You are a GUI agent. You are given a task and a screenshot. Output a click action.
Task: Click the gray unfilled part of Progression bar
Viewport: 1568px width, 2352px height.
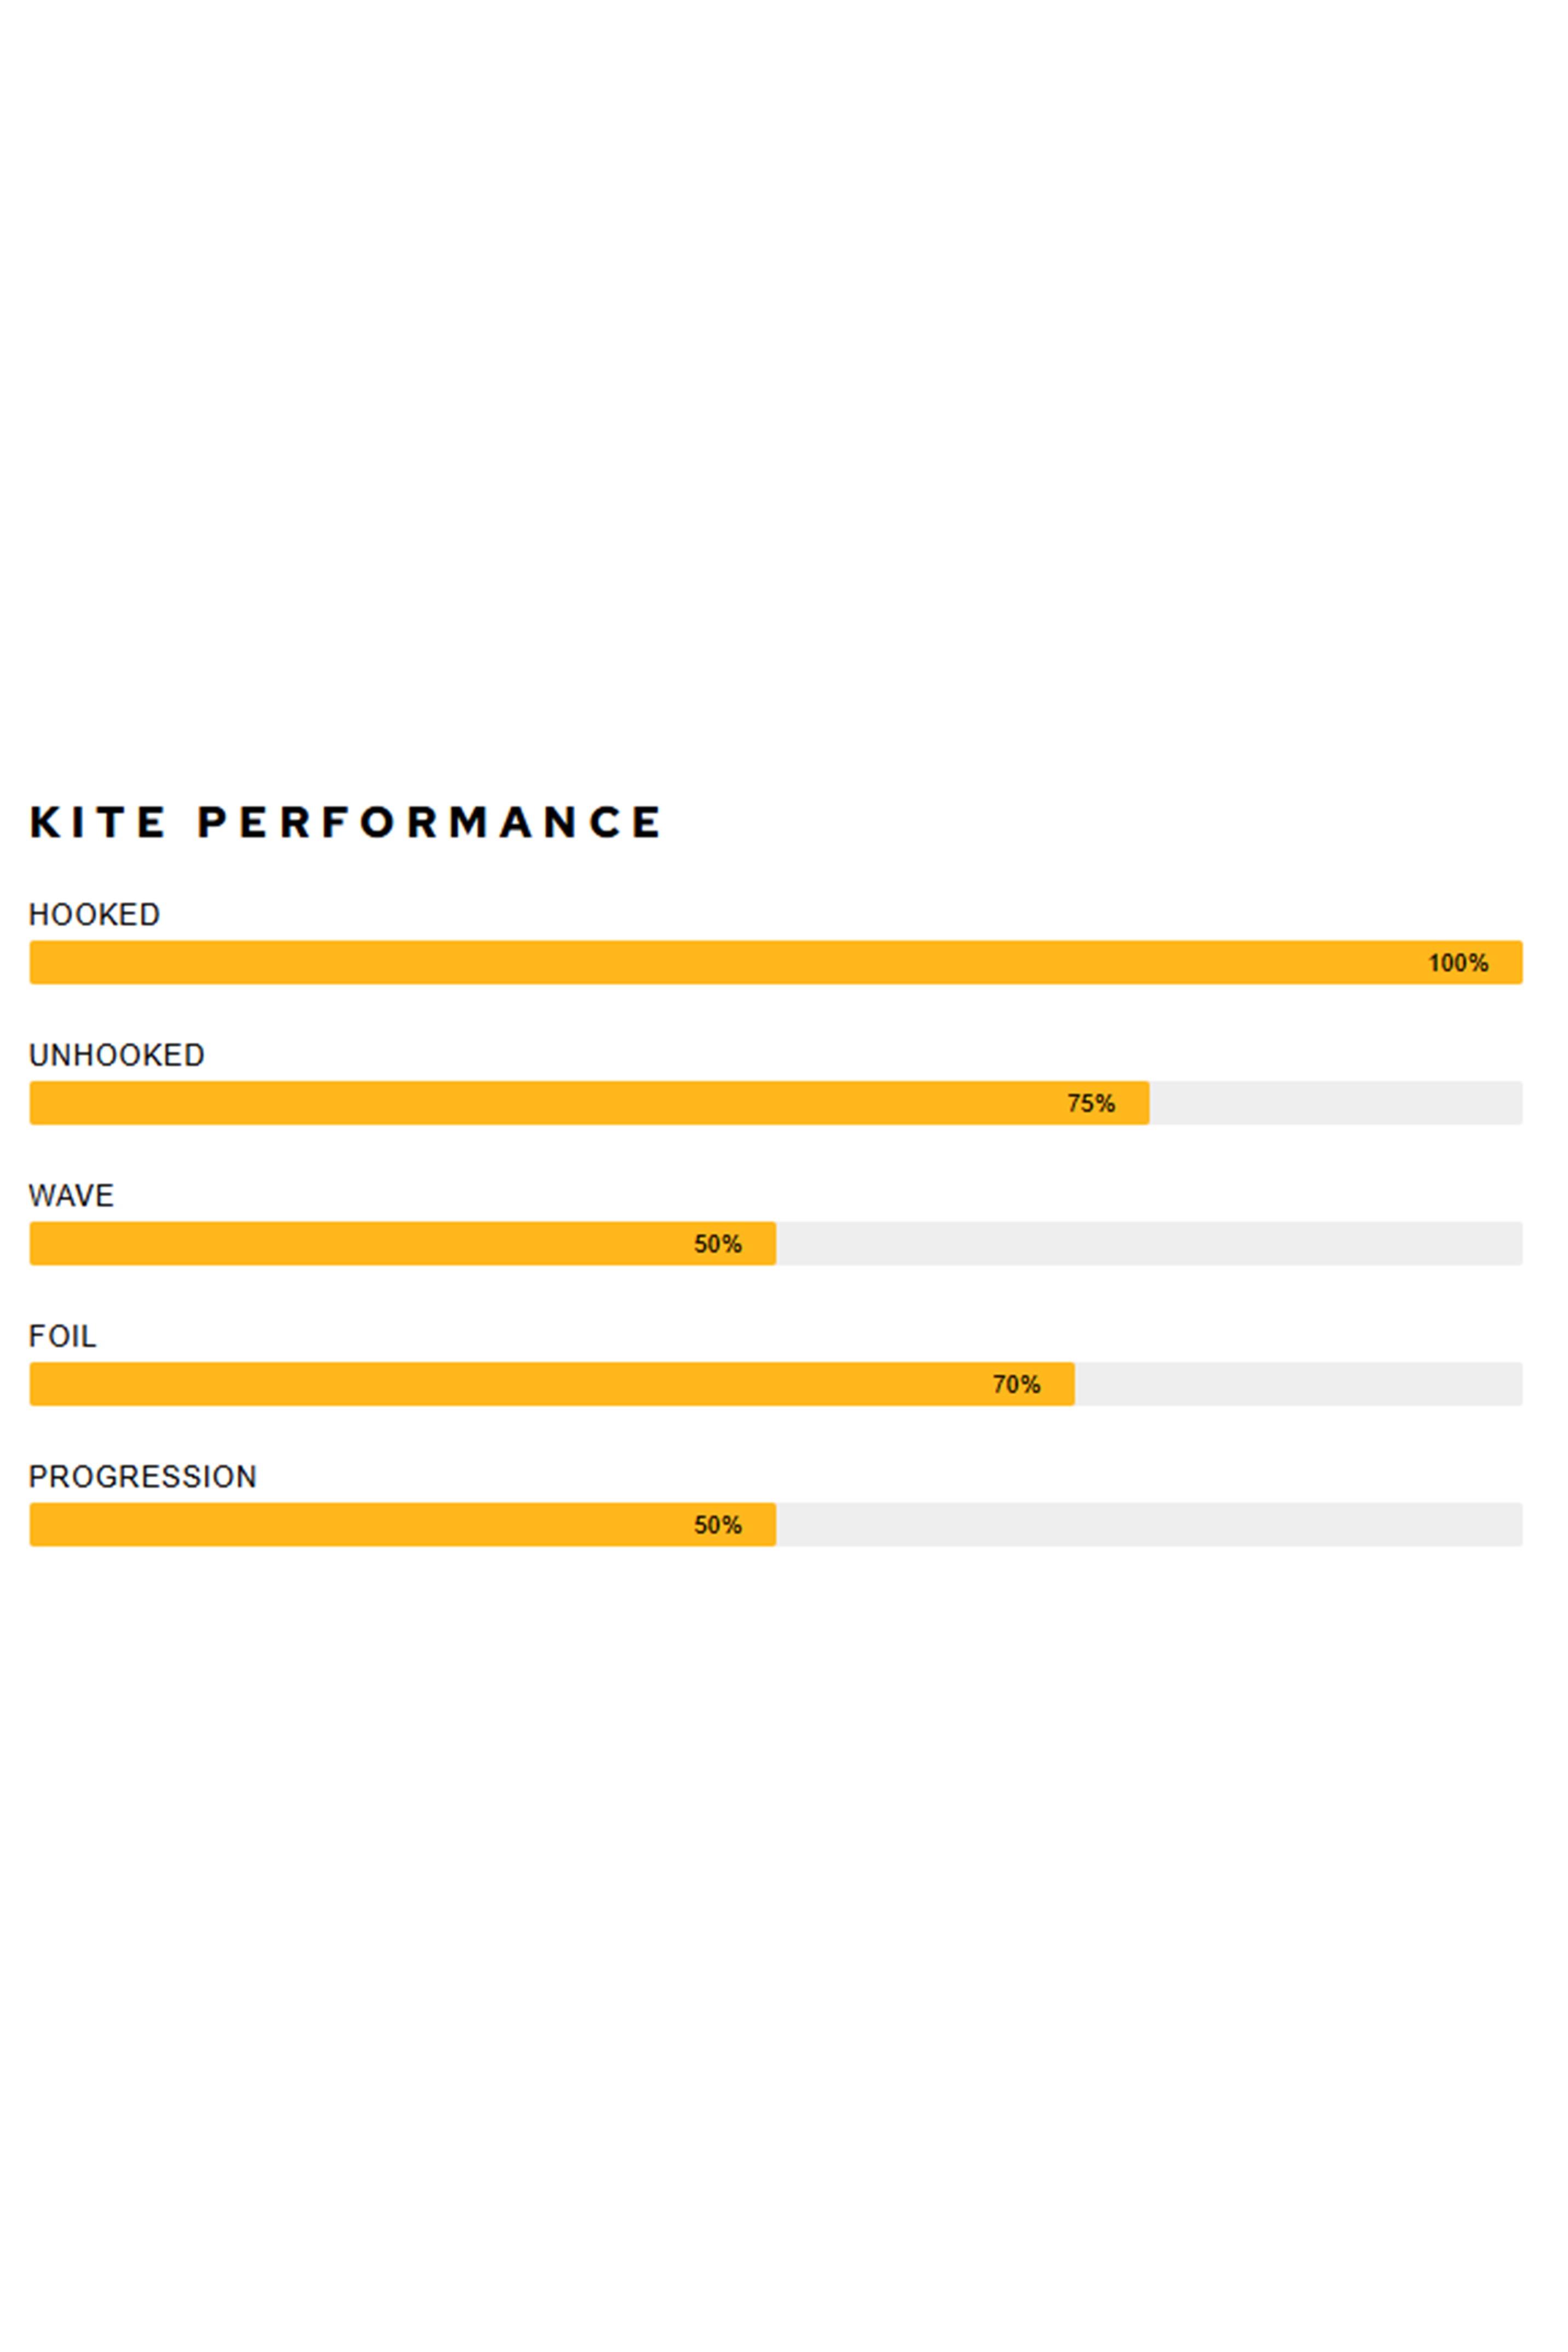(1150, 1525)
